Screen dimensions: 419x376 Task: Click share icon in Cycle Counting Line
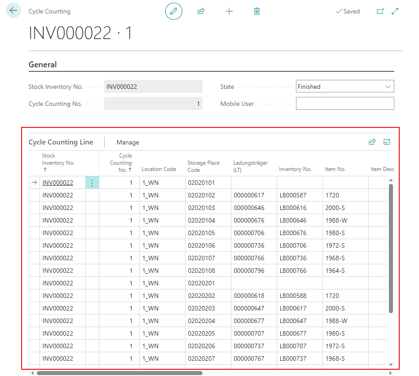point(372,142)
